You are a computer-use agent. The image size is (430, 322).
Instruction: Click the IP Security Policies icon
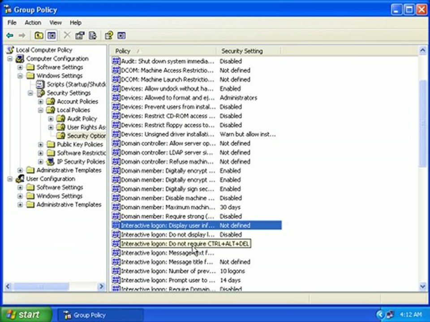[51, 161]
